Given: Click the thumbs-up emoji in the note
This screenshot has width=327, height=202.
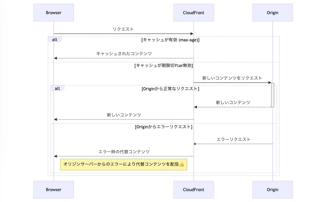Looking at the screenshot, I should pyautogui.click(x=181, y=164).
